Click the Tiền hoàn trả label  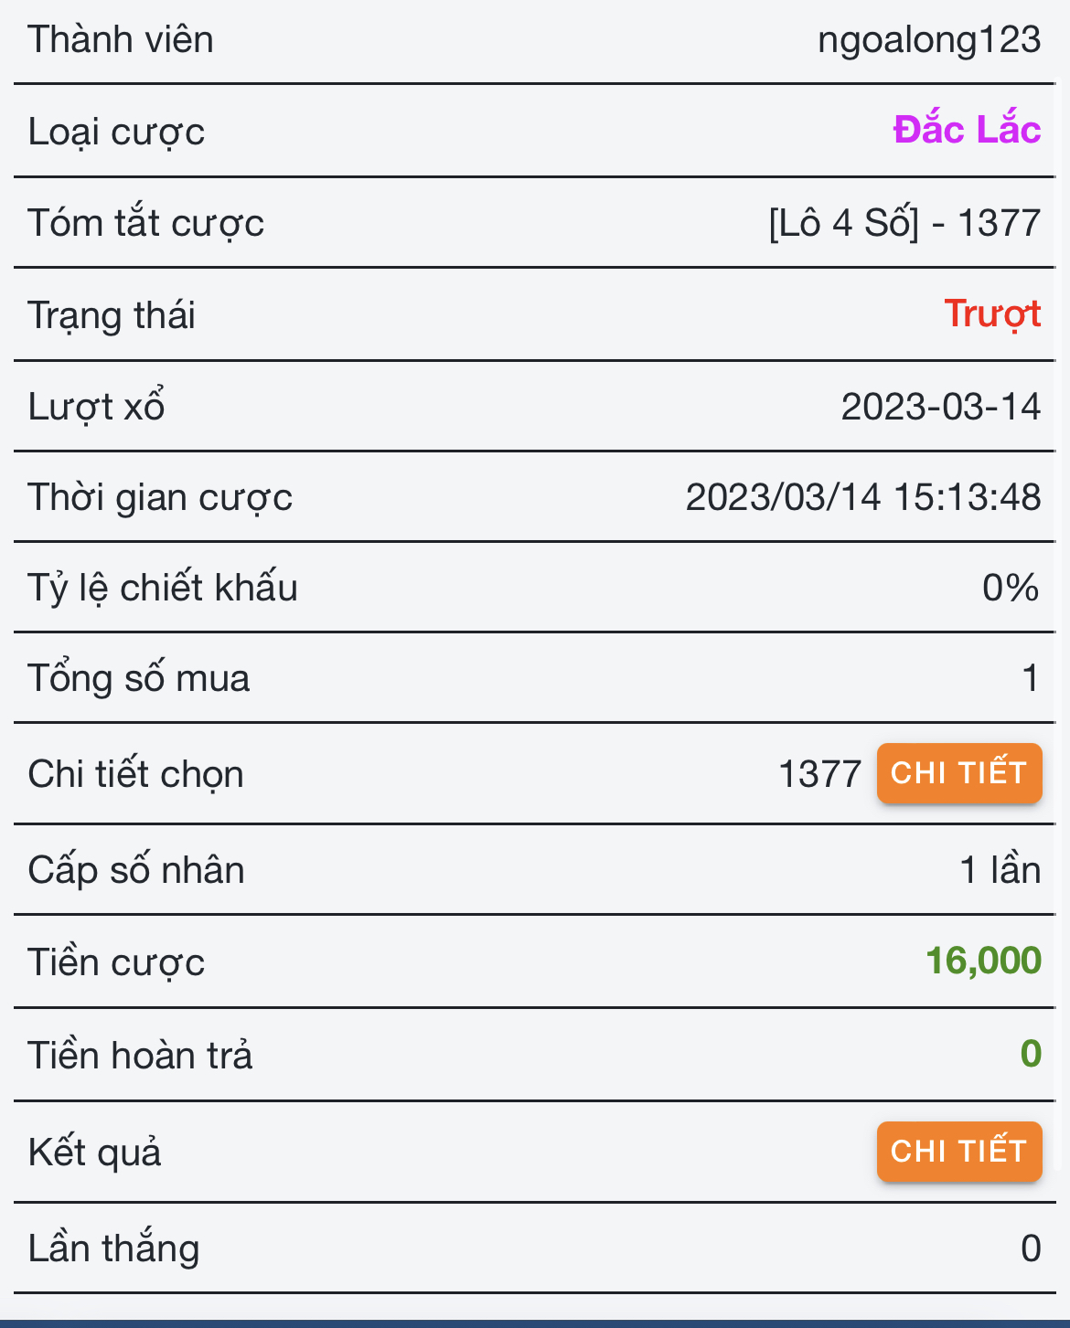click(140, 1056)
